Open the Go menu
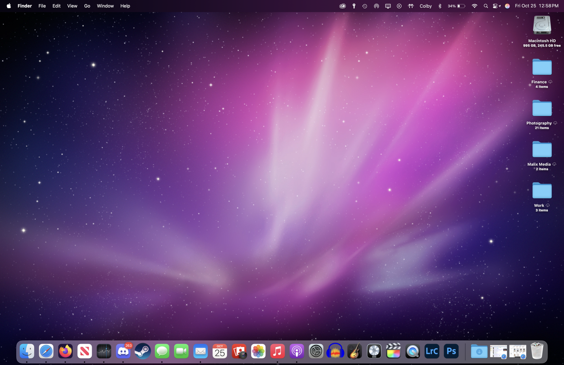Screen dimensions: 564x365 [x=87, y=6]
